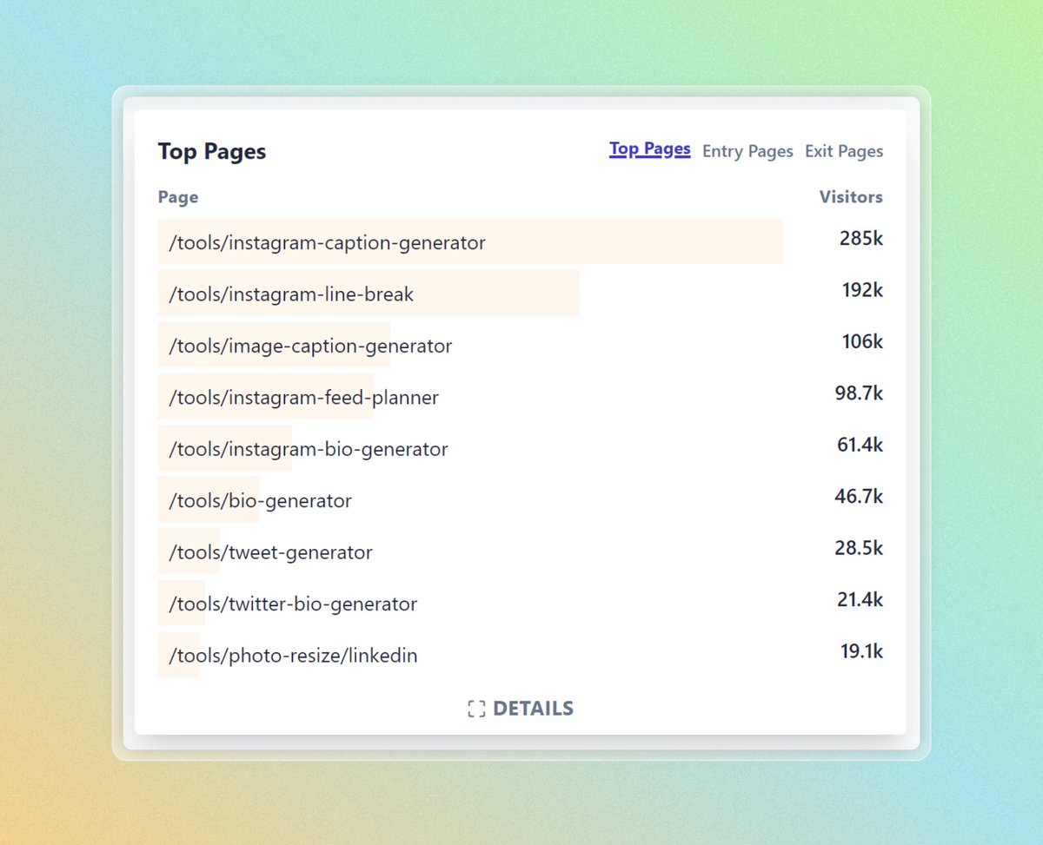Image resolution: width=1043 pixels, height=845 pixels.
Task: Click the Top Pages panel heading
Action: coord(212,151)
